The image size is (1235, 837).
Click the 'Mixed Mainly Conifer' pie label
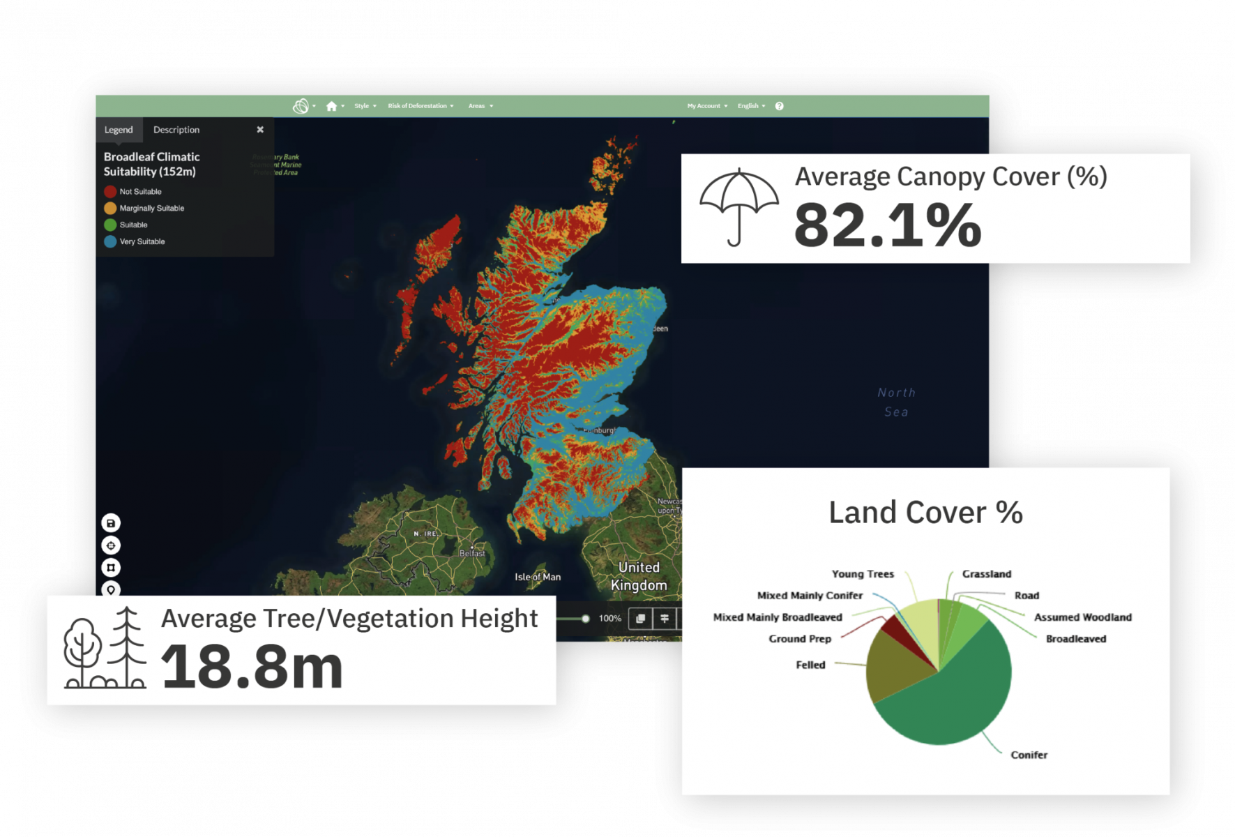[x=810, y=596]
